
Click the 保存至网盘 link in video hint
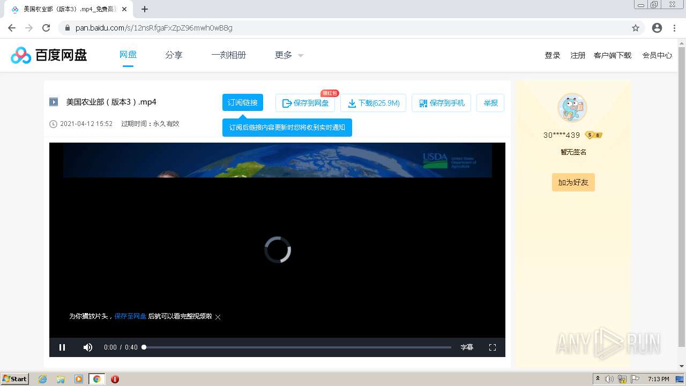tap(130, 316)
